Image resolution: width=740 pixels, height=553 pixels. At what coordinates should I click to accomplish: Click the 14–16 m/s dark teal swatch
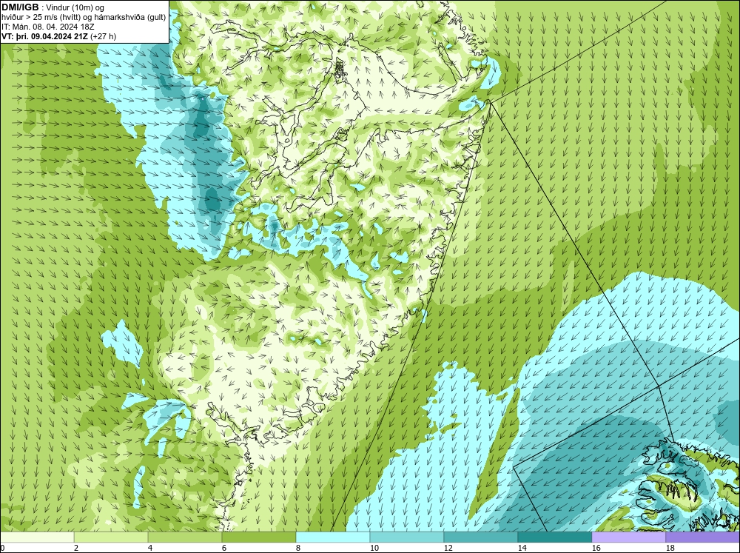click(x=554, y=537)
